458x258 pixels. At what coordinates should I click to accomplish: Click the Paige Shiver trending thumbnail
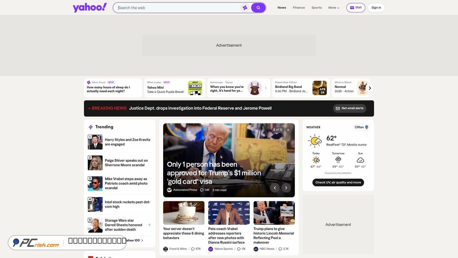[x=95, y=163]
